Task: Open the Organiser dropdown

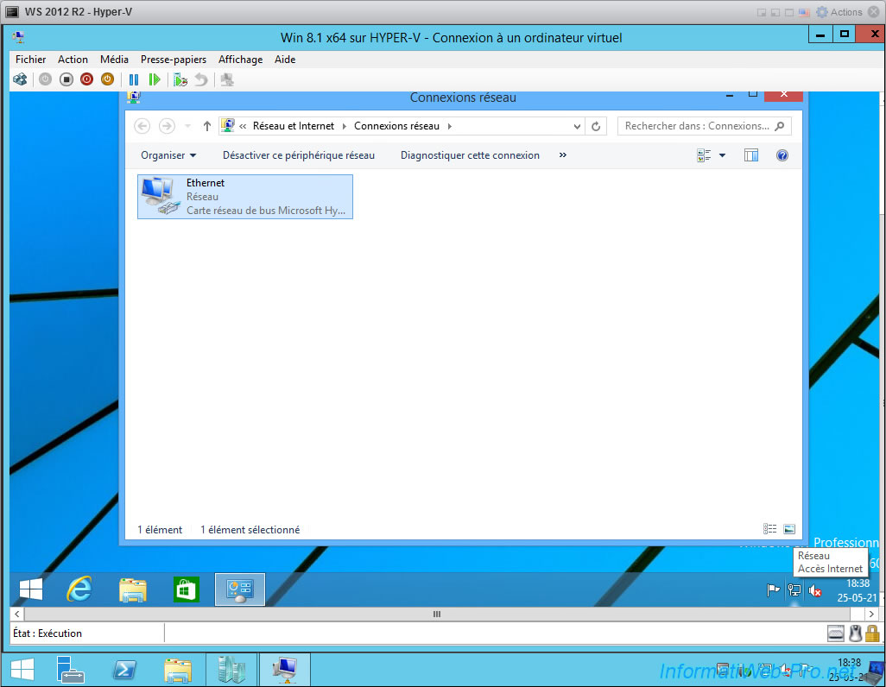Action: pos(168,155)
